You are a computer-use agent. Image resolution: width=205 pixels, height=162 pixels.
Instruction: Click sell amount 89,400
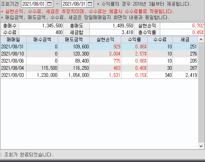coord(82,61)
